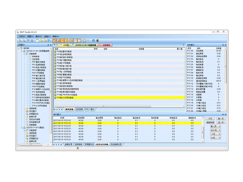
Task: Select P16组 以太网功能组 highlighted row icon
Action: (55, 98)
